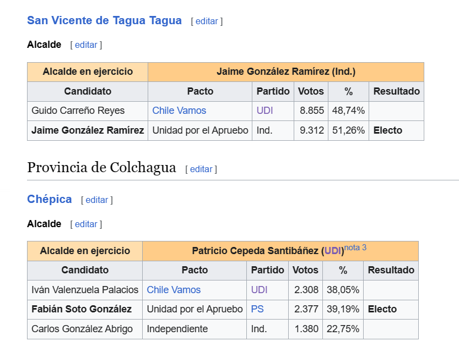Open Chile Vamos link in Iván Valenzuela row
This screenshot has width=459, height=352.
(174, 290)
